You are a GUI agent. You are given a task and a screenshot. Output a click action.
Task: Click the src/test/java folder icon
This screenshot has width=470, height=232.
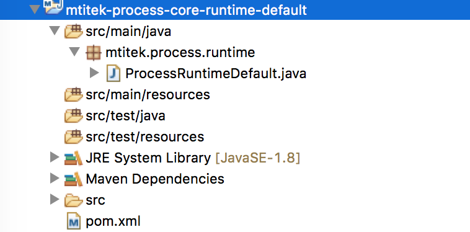click(x=74, y=116)
